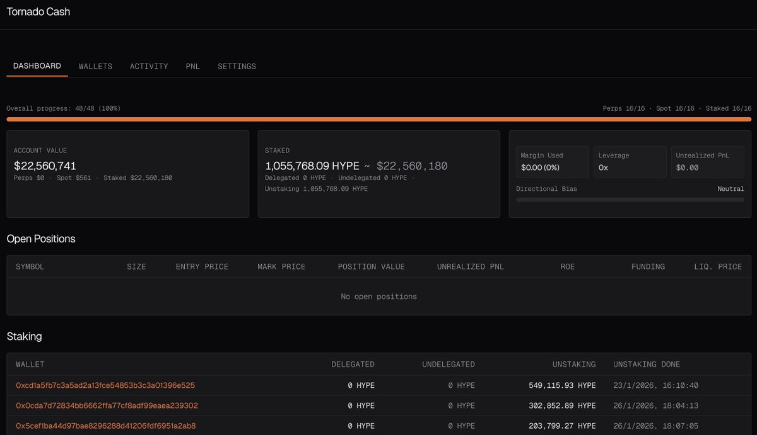The width and height of the screenshot is (757, 435).
Task: Click the 1,055,768.09 HYPE staked amount
Action: (x=312, y=166)
